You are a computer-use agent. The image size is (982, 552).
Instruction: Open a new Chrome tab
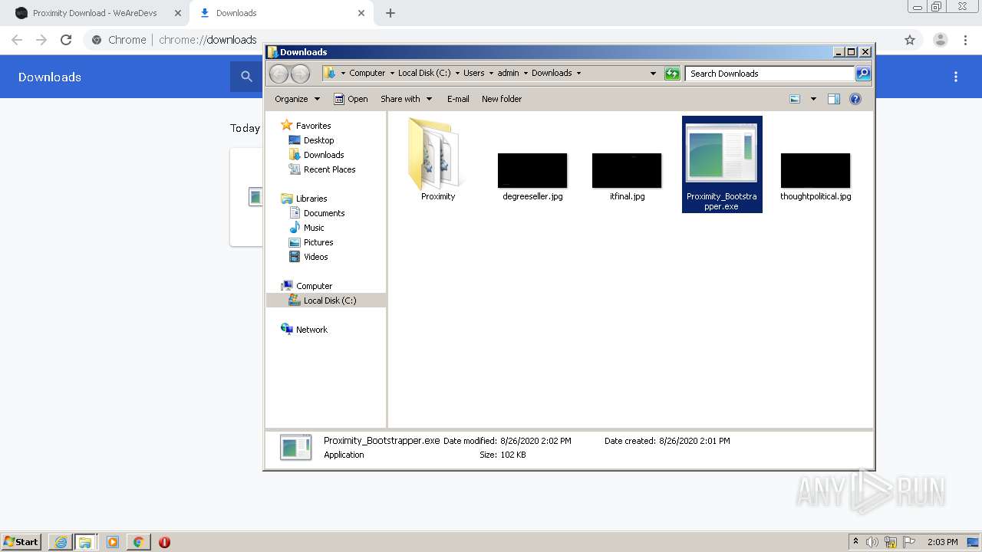[x=390, y=13]
